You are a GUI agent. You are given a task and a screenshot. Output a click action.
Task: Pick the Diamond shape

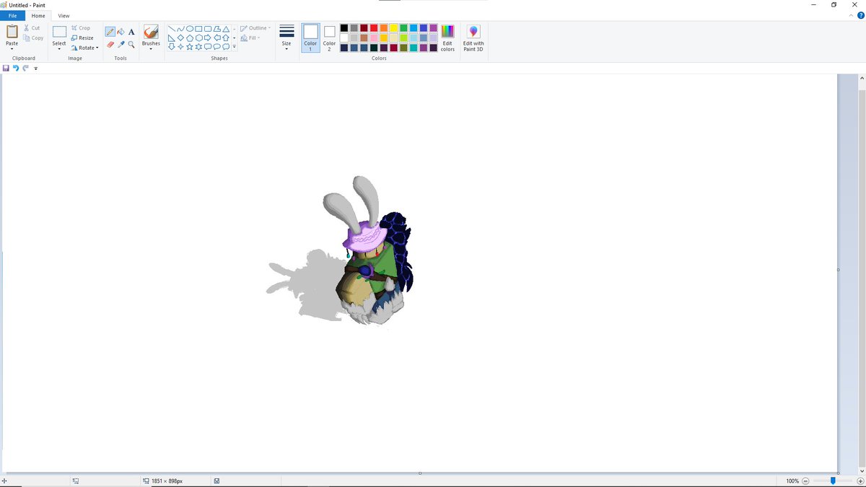(x=180, y=38)
